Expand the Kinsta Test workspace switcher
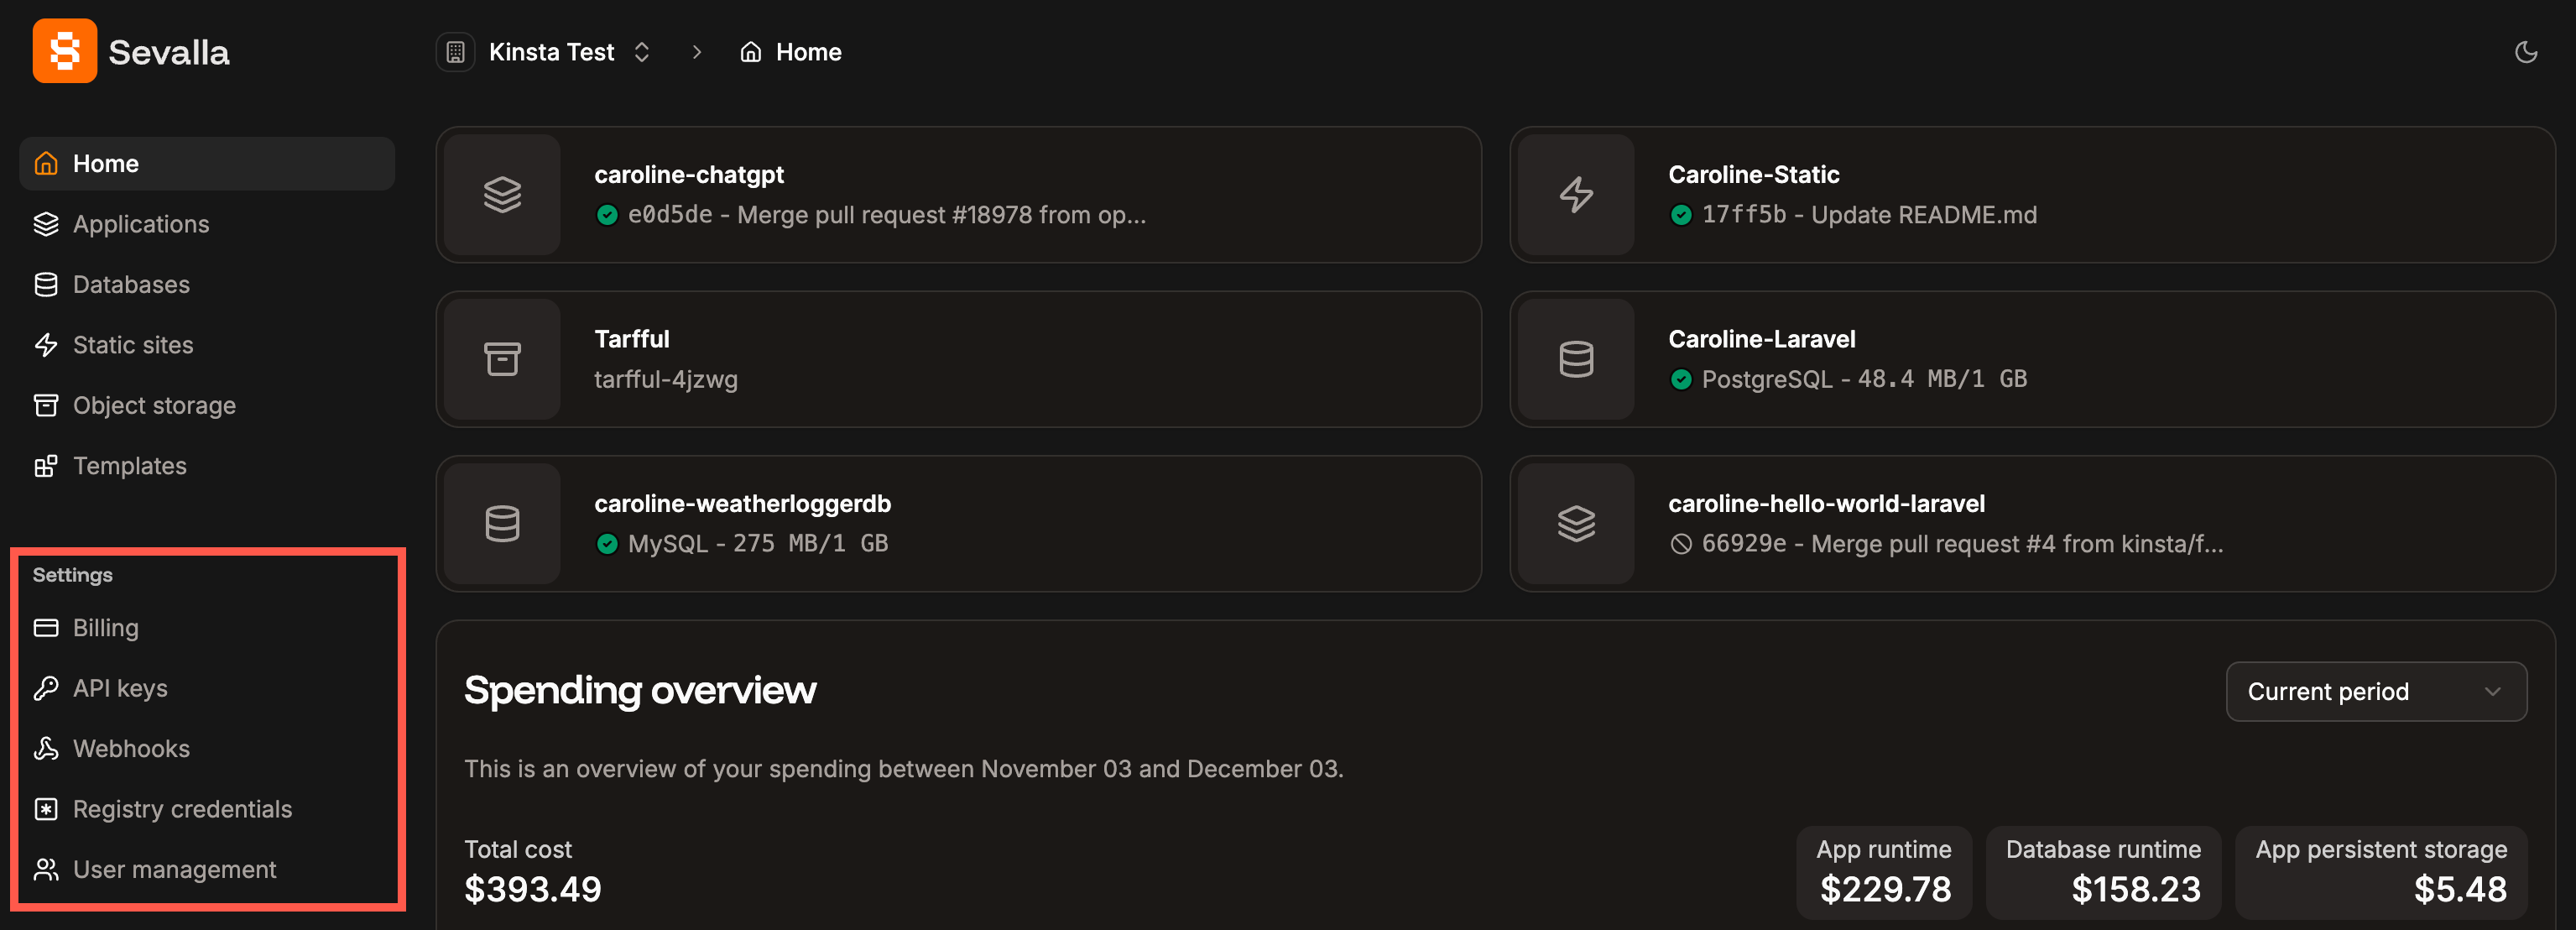 click(641, 51)
